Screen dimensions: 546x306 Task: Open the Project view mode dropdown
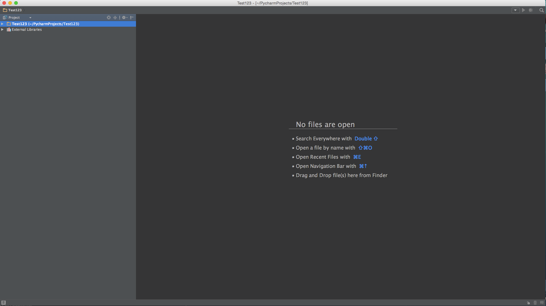click(x=30, y=17)
